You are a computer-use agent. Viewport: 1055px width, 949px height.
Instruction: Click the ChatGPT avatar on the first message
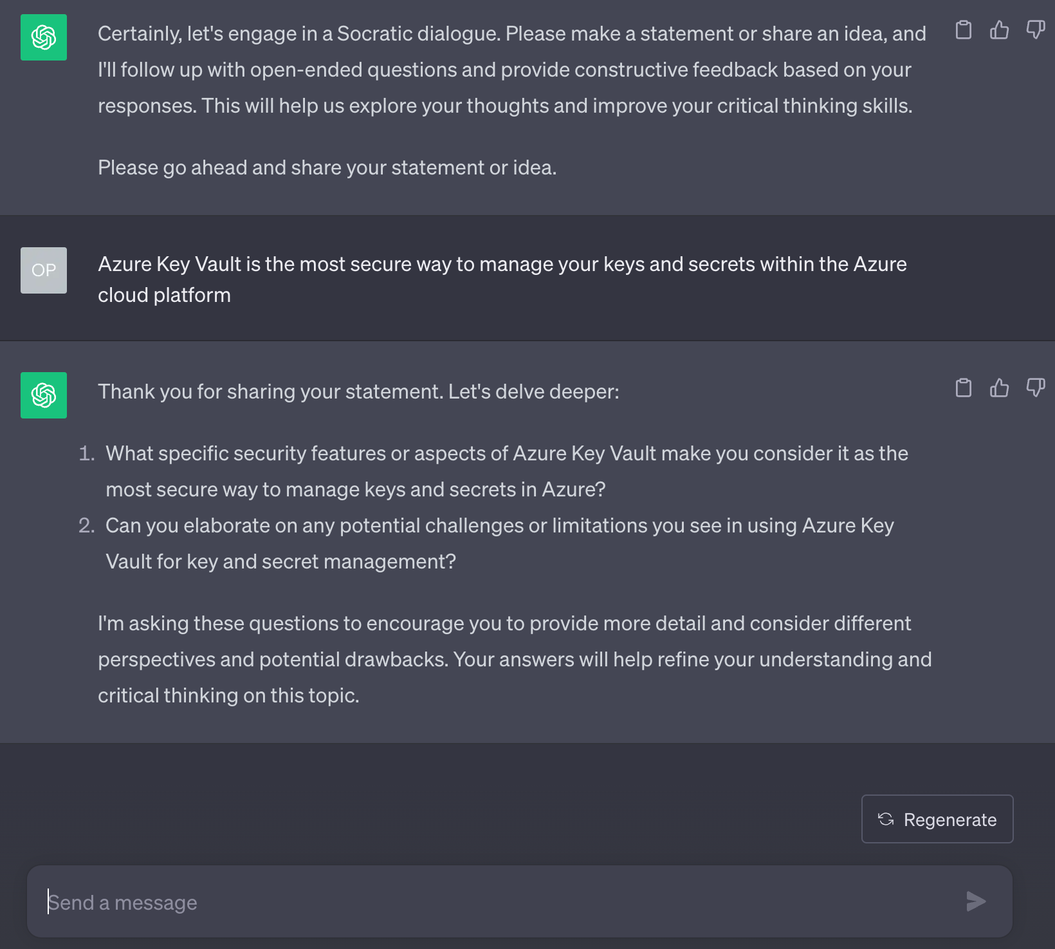point(42,36)
